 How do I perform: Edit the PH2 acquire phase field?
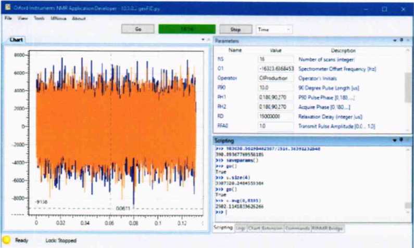pyautogui.click(x=275, y=107)
